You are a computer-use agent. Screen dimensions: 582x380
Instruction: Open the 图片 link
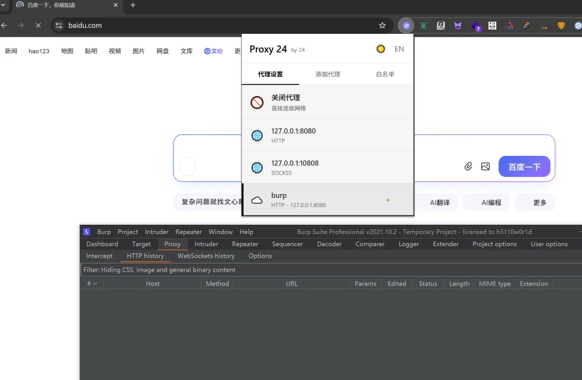point(138,51)
